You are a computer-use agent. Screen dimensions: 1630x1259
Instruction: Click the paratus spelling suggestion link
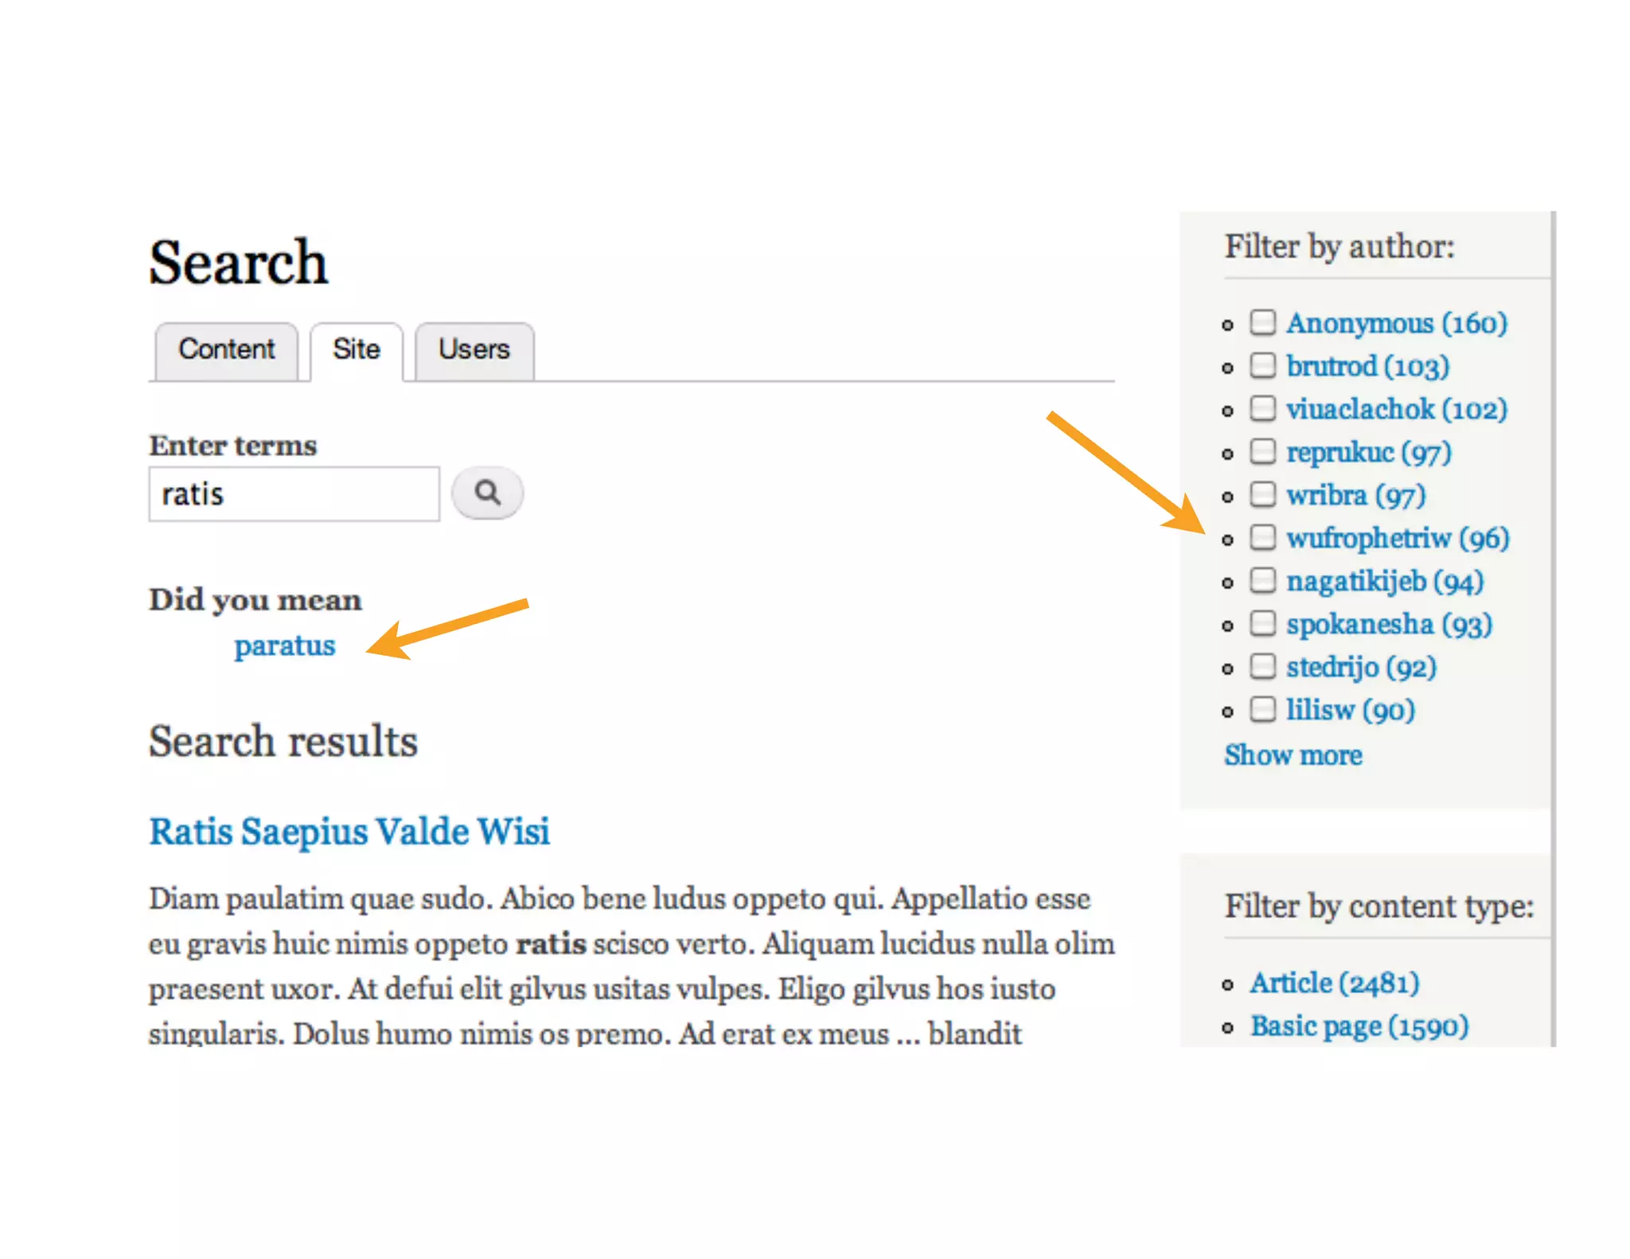[284, 645]
